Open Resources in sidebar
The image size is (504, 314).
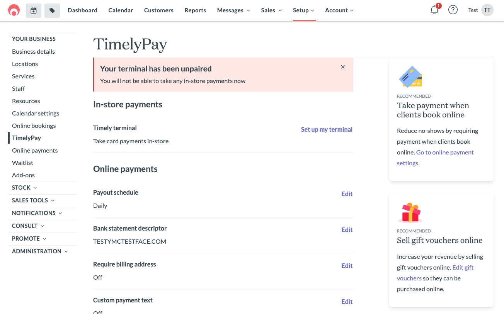pos(26,101)
